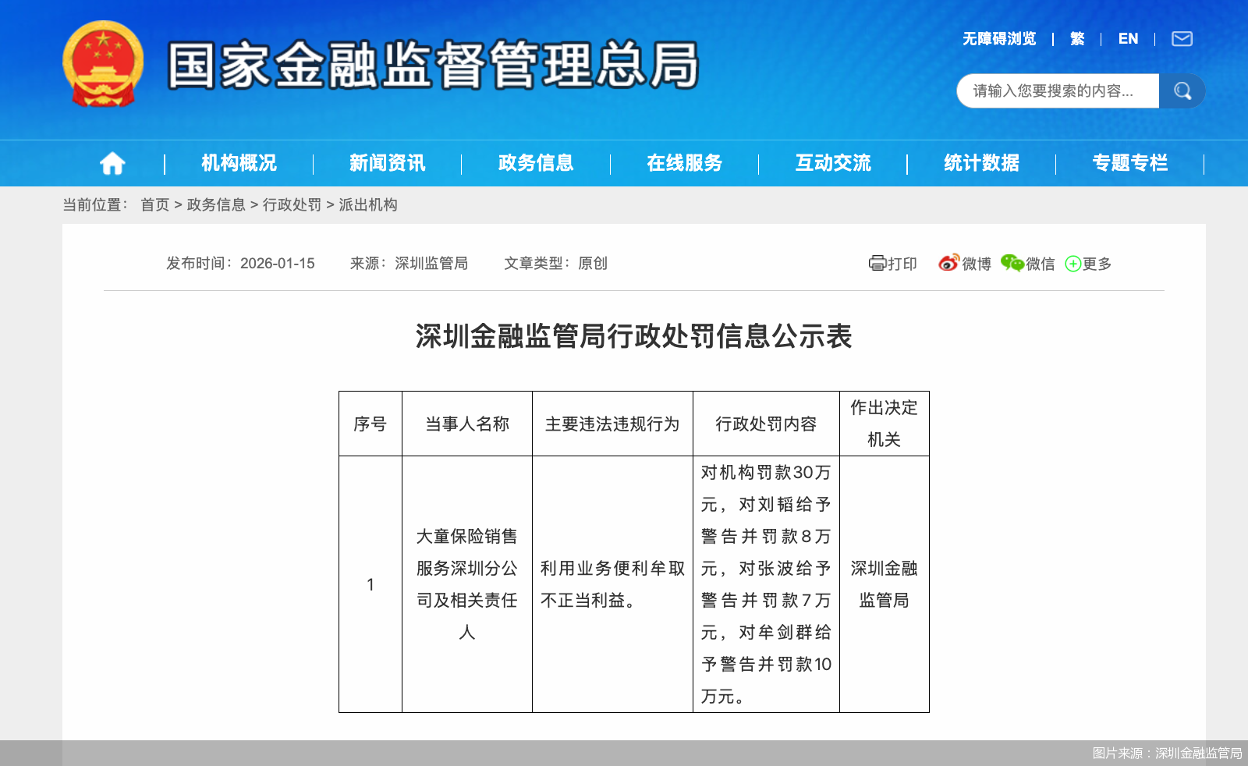The width and height of the screenshot is (1248, 766).
Task: Select the 统计数据 navigation item
Action: tap(981, 163)
